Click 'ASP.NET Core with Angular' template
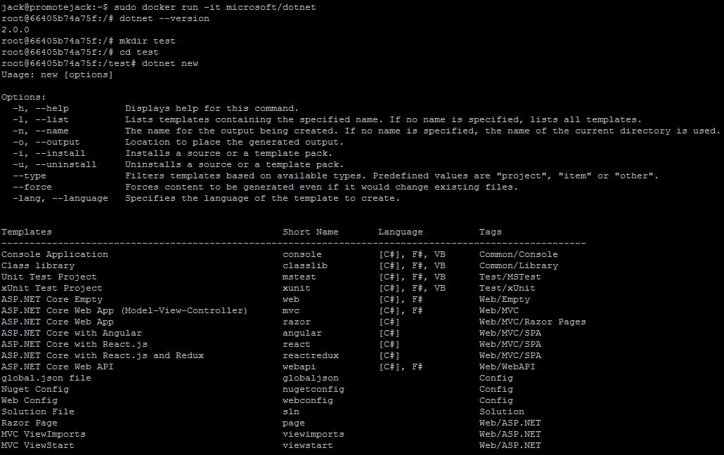The image size is (724, 455). [72, 333]
